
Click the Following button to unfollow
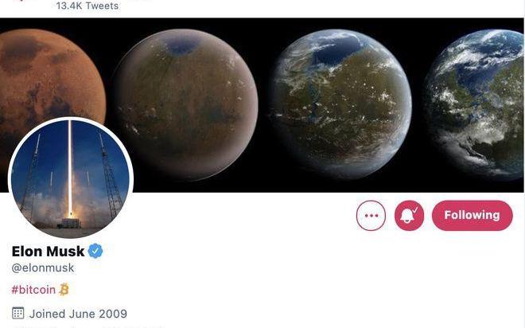pyautogui.click(x=472, y=216)
